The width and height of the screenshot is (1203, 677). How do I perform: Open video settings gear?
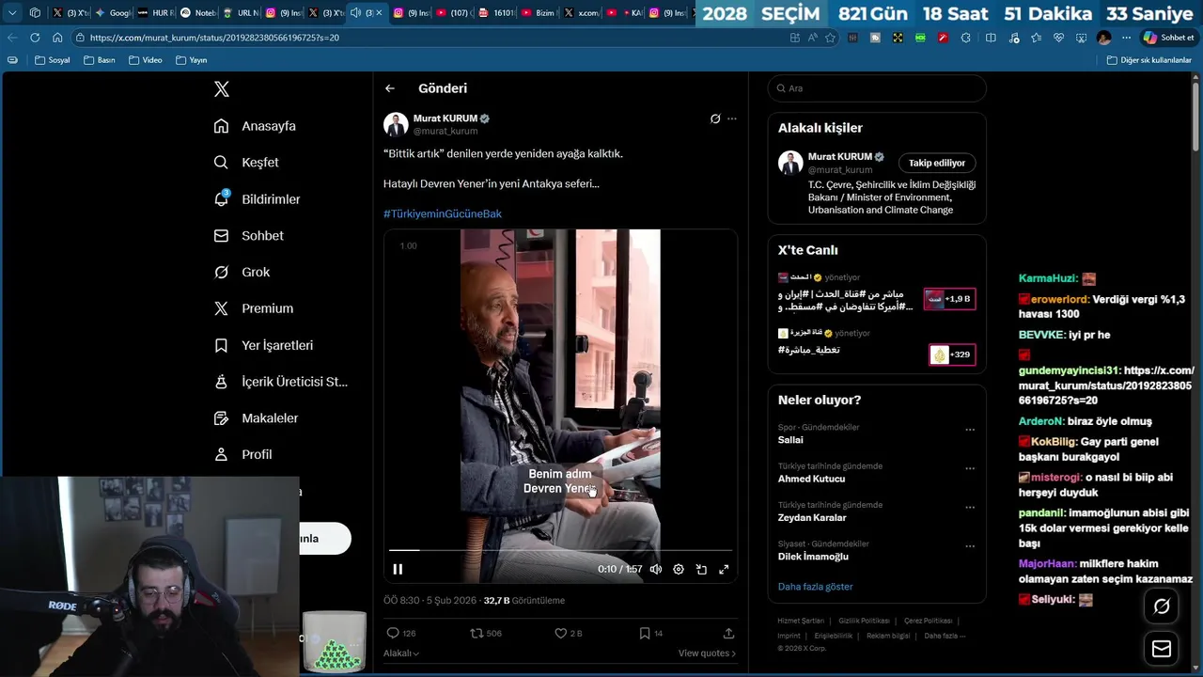[679, 569]
